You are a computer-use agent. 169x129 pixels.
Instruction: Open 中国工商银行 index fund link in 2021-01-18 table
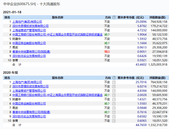(57, 35)
